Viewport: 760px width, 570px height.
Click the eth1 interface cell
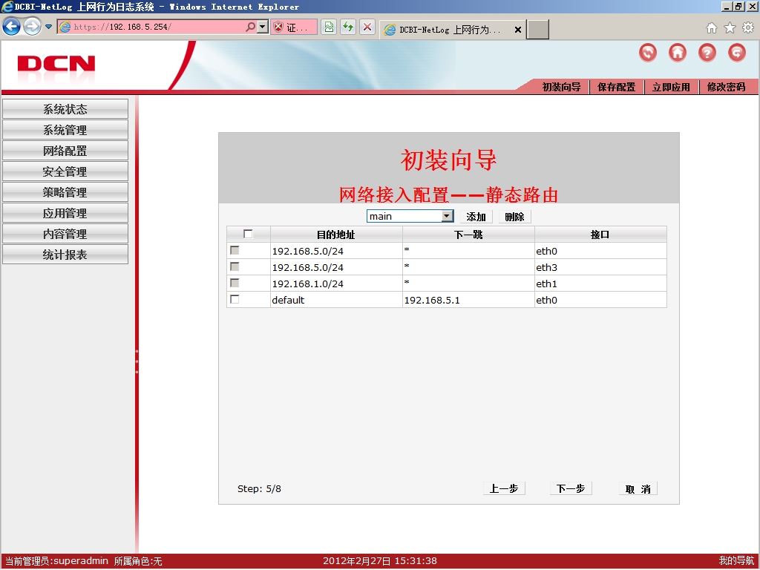click(x=600, y=284)
